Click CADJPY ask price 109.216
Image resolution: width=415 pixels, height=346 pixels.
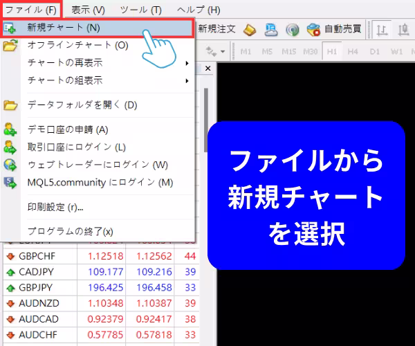(x=154, y=272)
